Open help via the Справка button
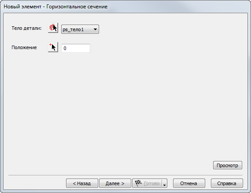The image size is (251, 193). pyautogui.click(x=227, y=183)
